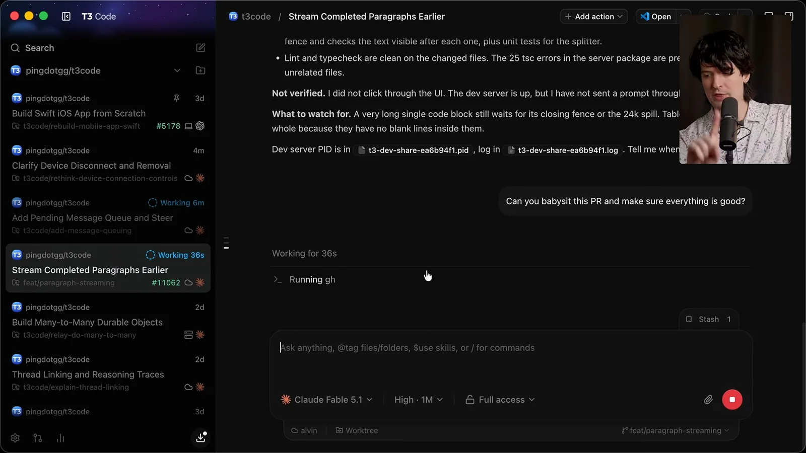This screenshot has height=453, width=806.
Task: Open the Add Pending Message Queue and Steer thread
Action: (x=108, y=216)
